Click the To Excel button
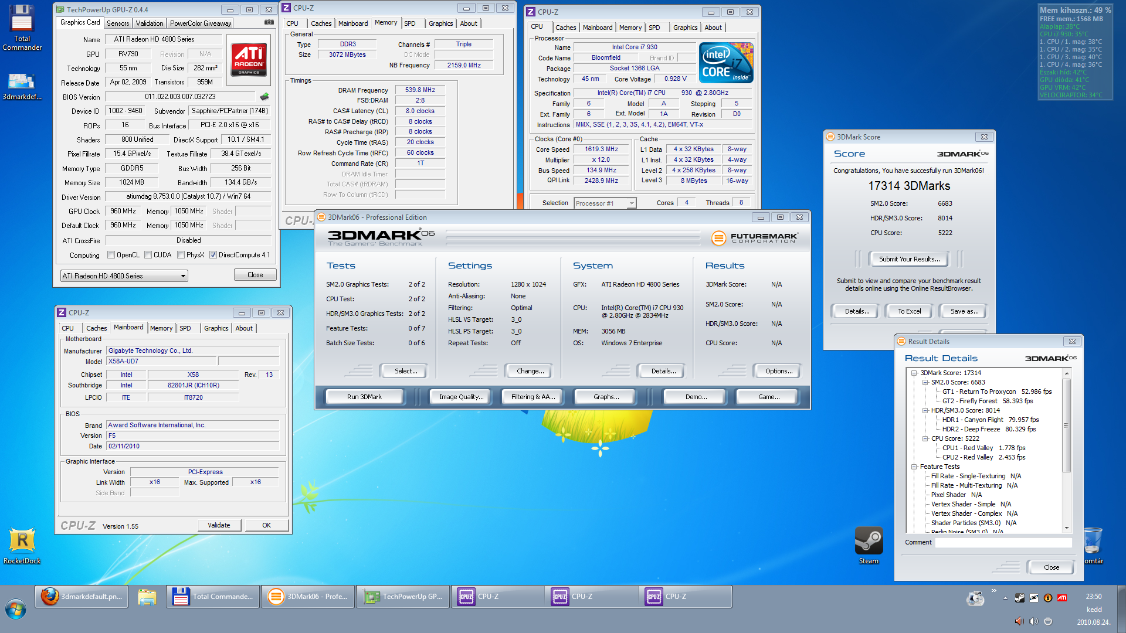This screenshot has width=1126, height=633. pyautogui.click(x=909, y=311)
